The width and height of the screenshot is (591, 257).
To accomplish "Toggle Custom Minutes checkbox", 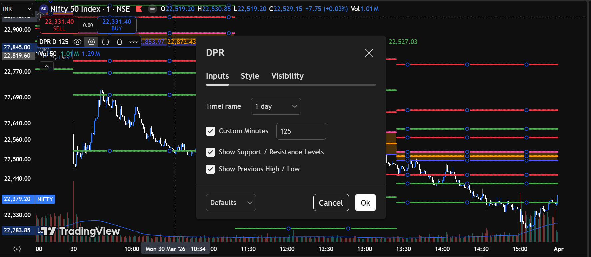I will [x=210, y=131].
